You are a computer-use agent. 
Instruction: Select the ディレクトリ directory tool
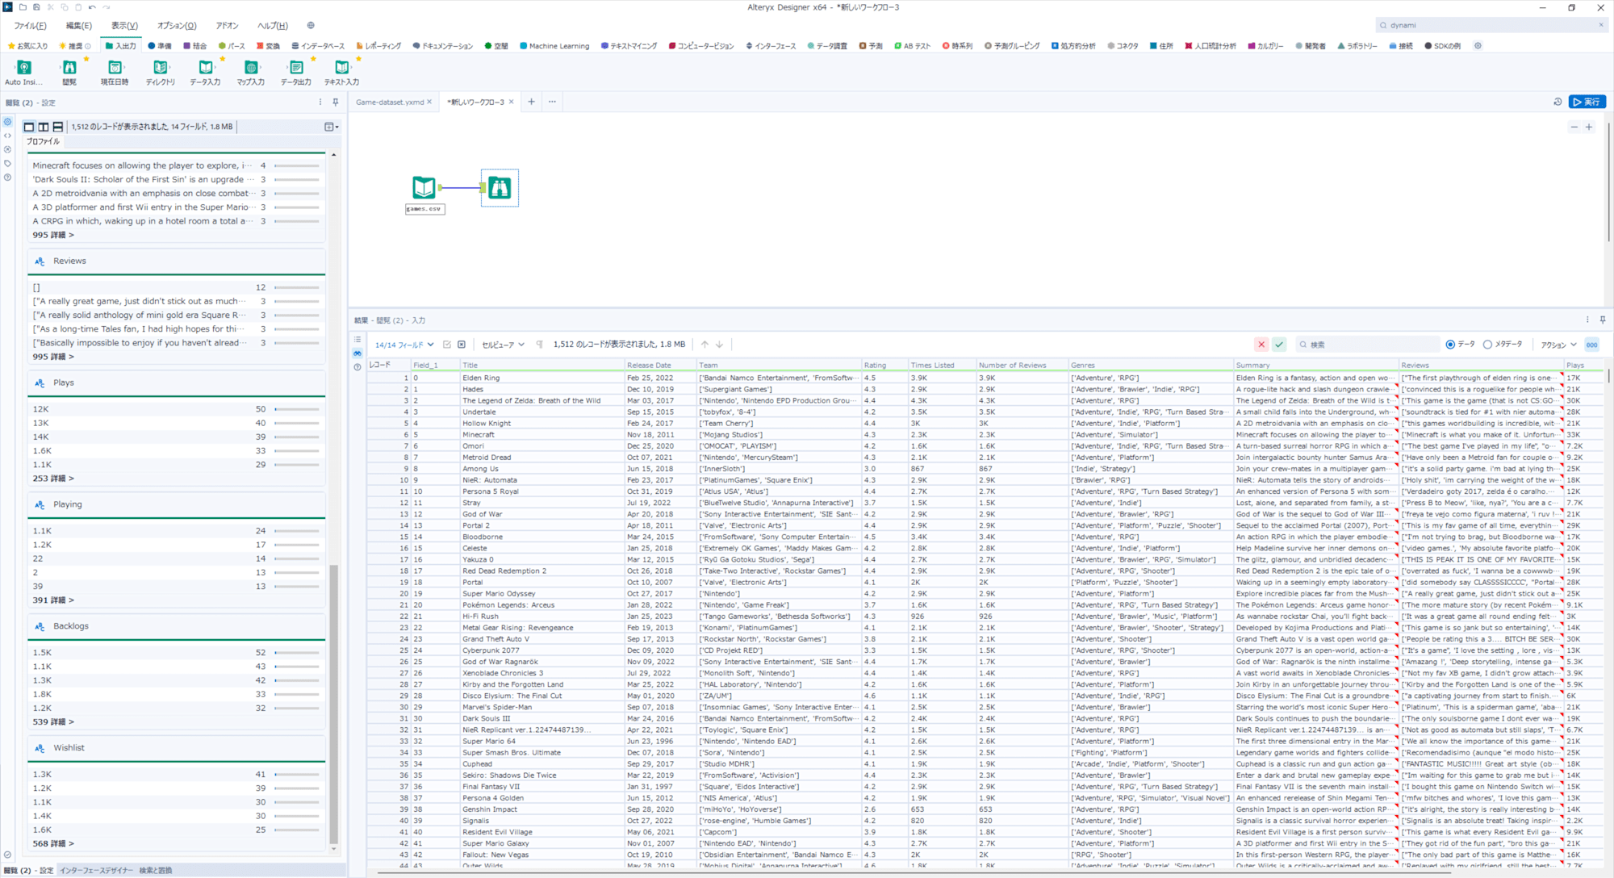click(x=160, y=68)
